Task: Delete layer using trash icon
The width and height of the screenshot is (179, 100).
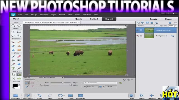Action: [x=170, y=23]
